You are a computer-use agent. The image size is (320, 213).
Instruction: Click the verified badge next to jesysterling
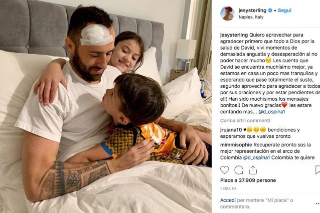[270, 11]
